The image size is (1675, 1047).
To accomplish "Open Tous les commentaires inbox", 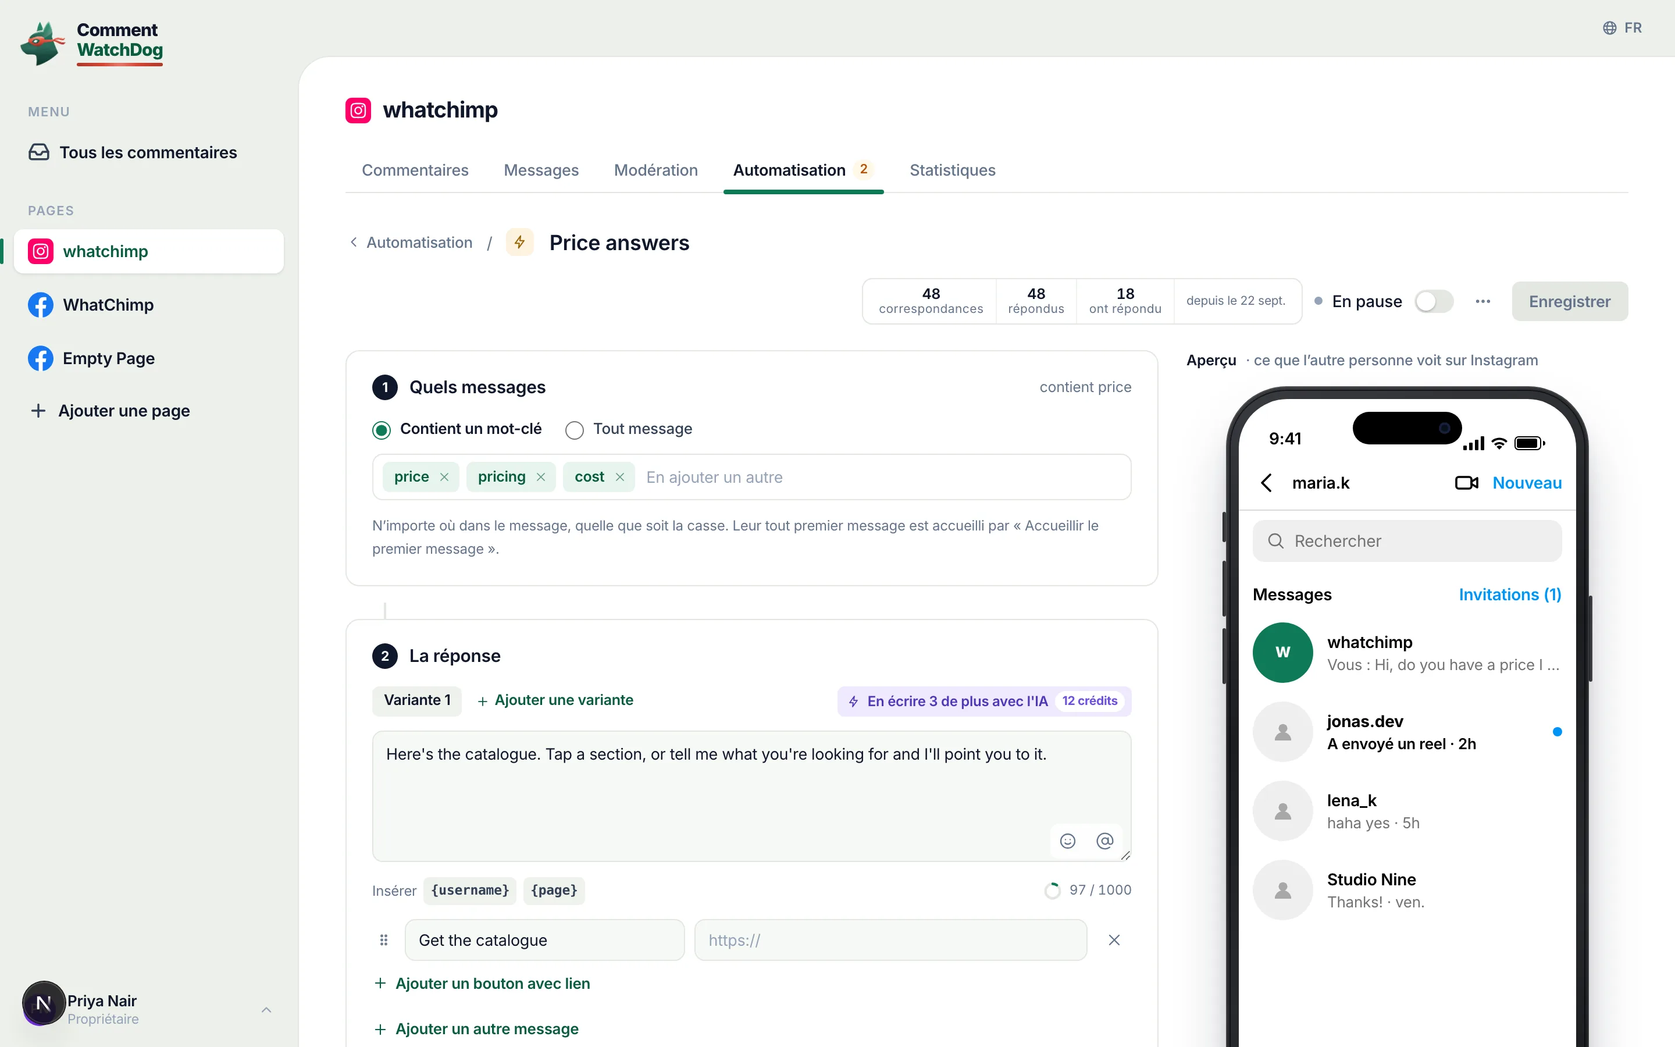I will 133,152.
